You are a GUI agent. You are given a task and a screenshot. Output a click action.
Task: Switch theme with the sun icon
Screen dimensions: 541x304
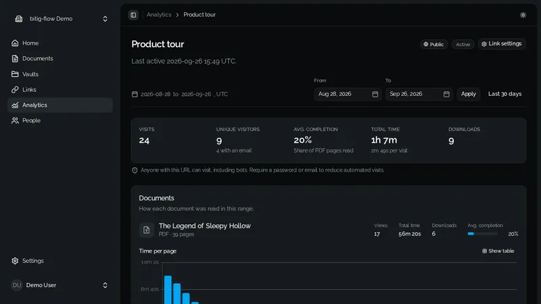coord(523,15)
